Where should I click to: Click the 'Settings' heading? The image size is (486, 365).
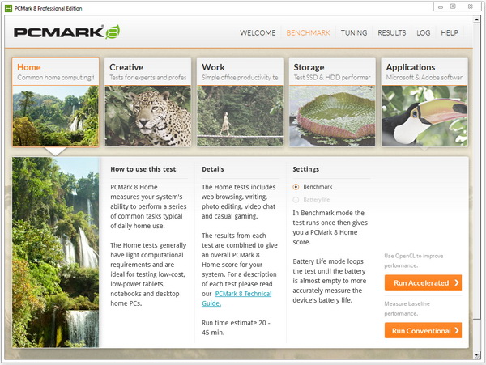(306, 169)
